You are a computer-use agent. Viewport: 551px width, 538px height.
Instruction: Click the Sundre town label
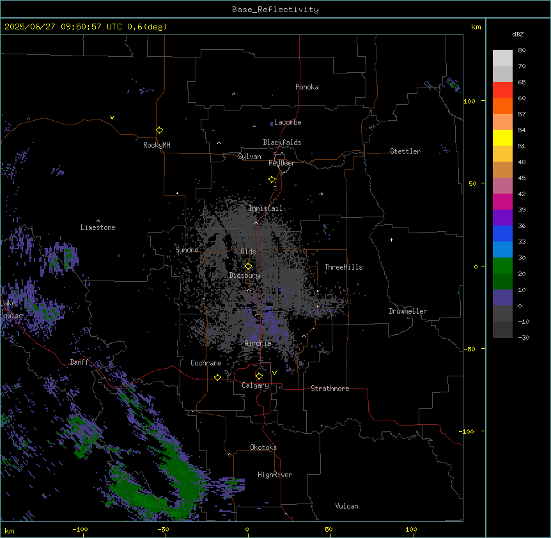[x=187, y=250]
